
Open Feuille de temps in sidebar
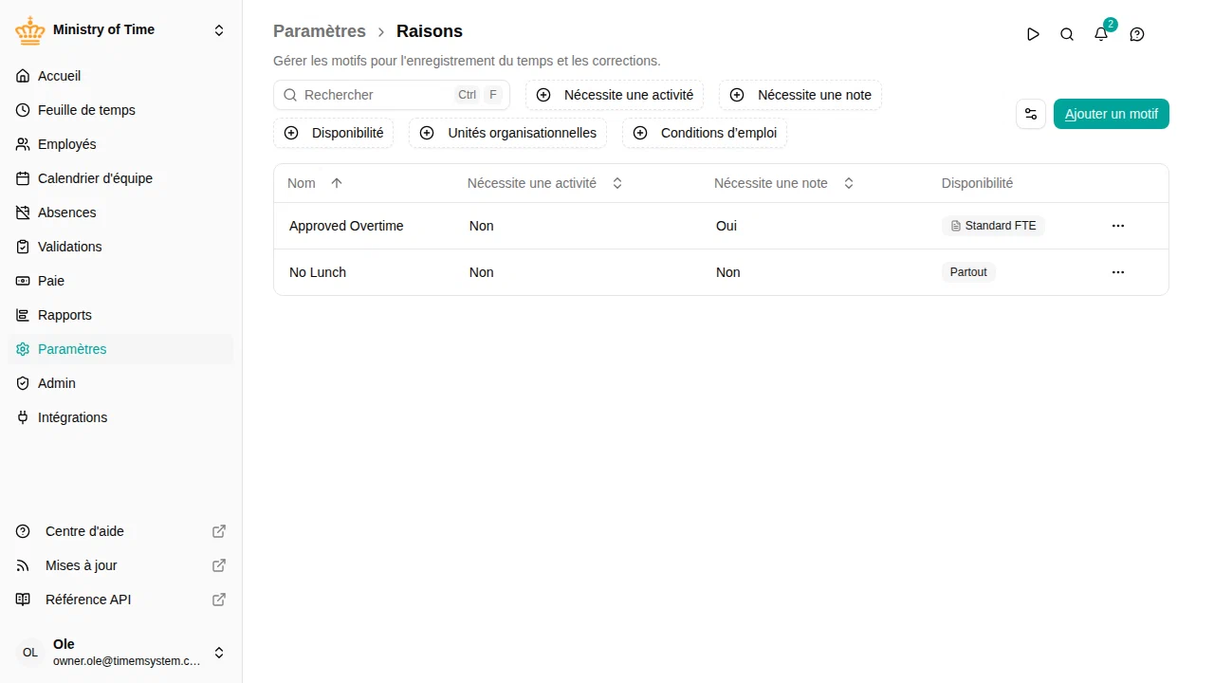(x=120, y=110)
